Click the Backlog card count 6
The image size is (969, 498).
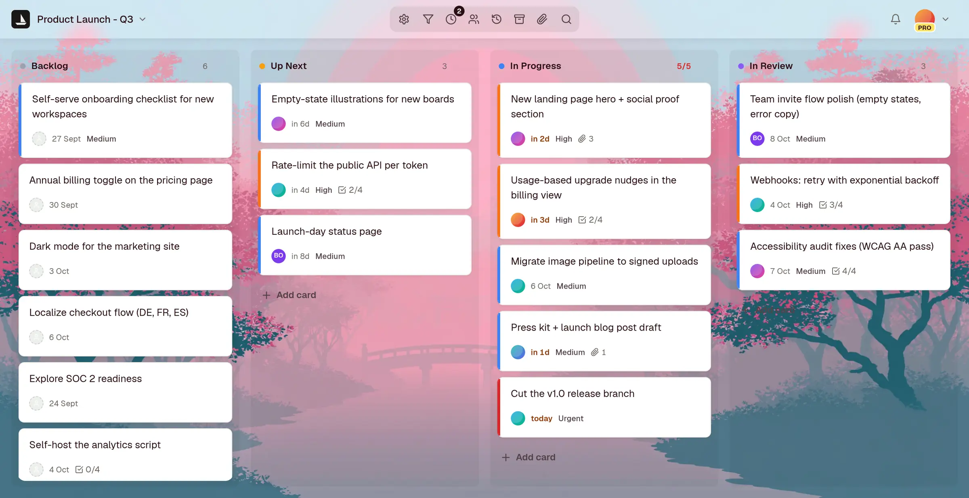[x=205, y=66]
